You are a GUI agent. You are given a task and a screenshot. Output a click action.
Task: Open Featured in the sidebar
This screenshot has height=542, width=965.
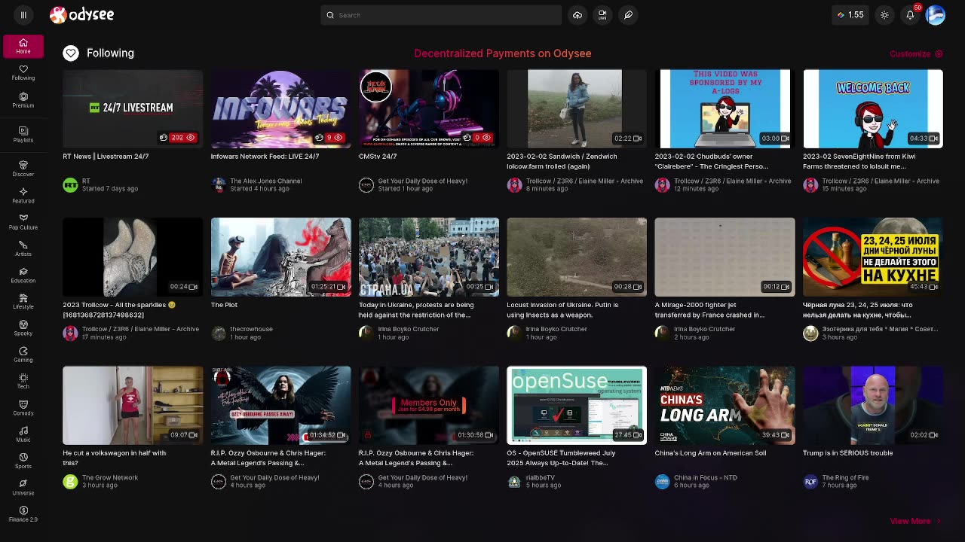[x=23, y=196]
